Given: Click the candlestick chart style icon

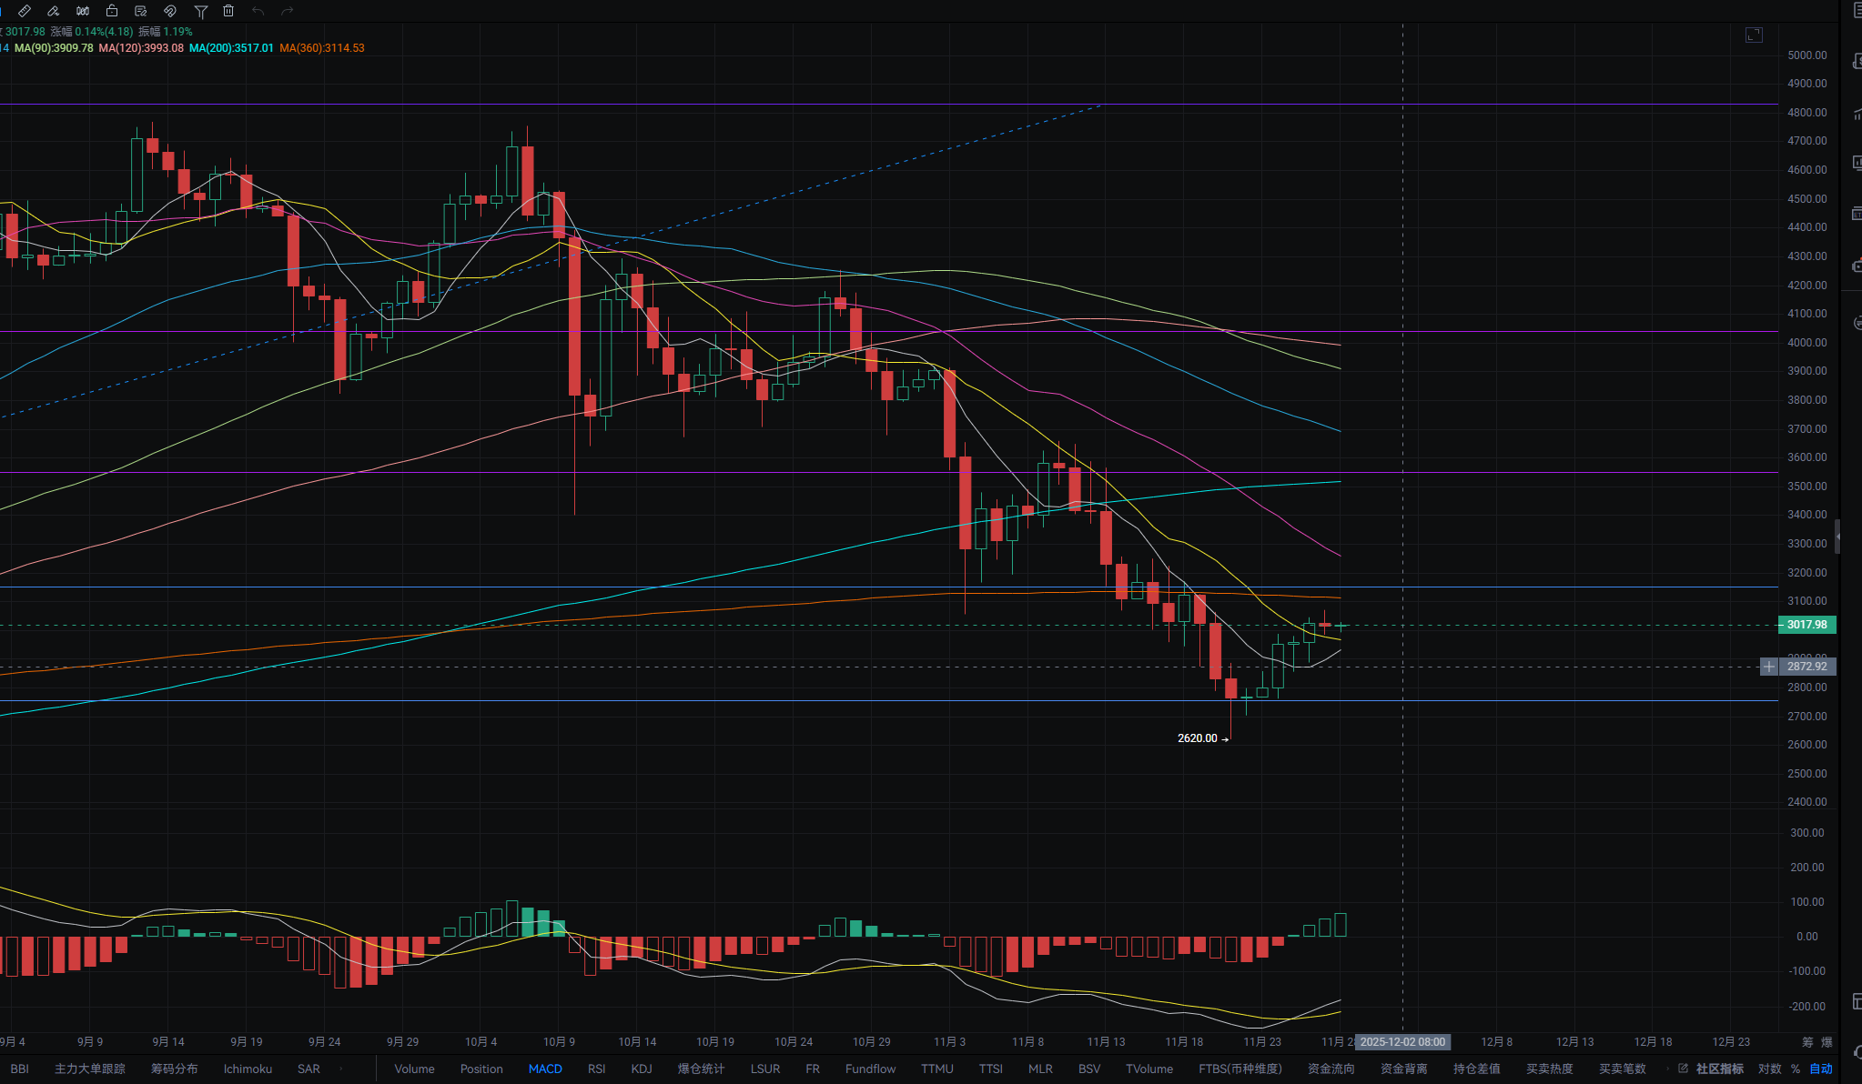Looking at the screenshot, I should pos(83,11).
